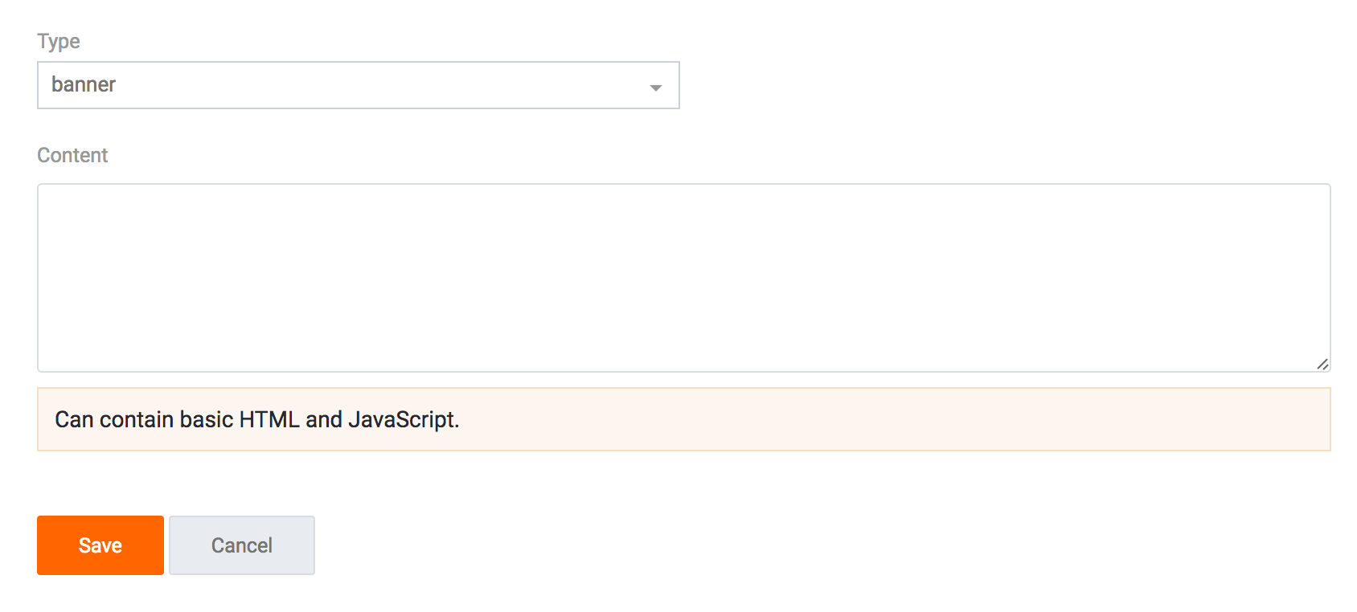Click the selected value "banner"
This screenshot has width=1357, height=612.
84,85
